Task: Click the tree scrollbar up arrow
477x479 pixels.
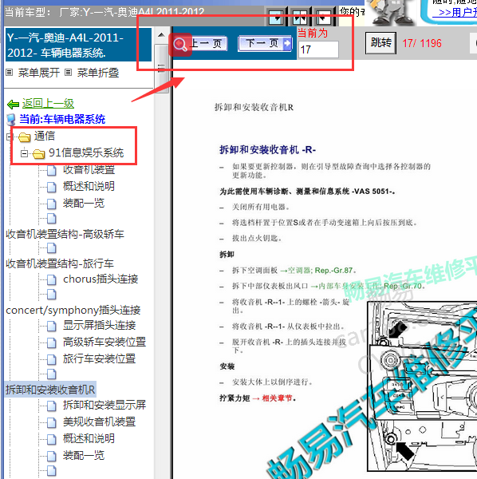Action: (161, 35)
